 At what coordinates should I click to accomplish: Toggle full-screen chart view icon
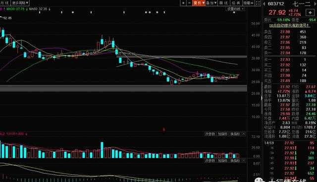pos(258,3)
